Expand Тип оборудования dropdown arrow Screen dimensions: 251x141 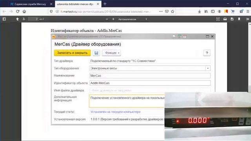208,68
